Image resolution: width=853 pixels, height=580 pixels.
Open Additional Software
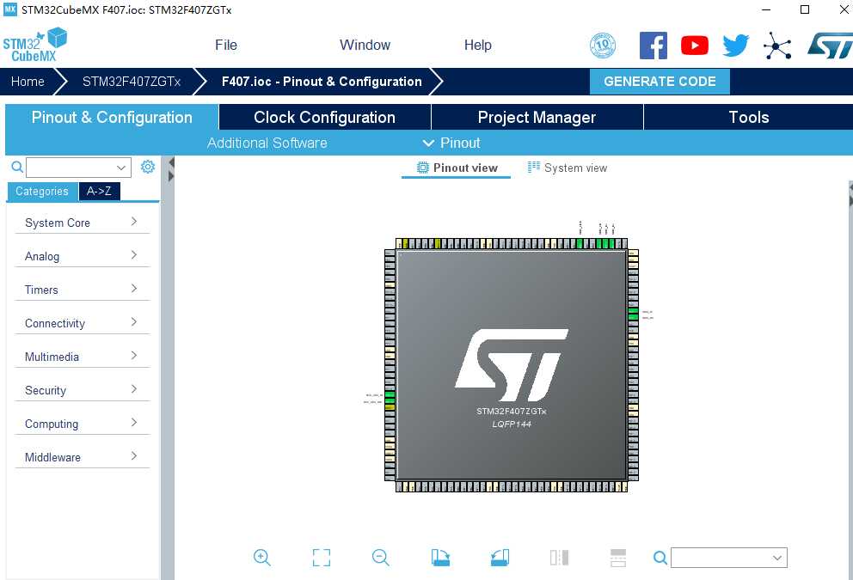point(267,143)
